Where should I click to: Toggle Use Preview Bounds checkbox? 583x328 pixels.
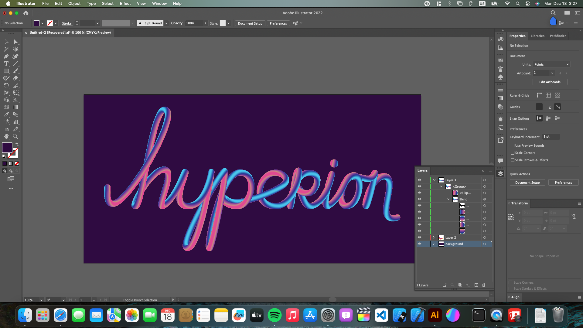(x=513, y=146)
